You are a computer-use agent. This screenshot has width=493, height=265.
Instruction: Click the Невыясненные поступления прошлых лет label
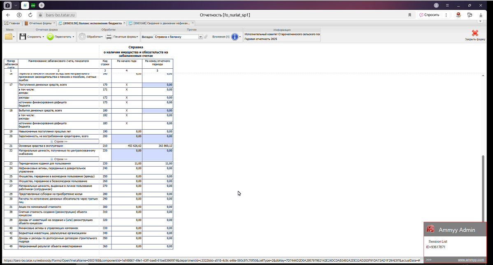pyautogui.click(x=44, y=131)
